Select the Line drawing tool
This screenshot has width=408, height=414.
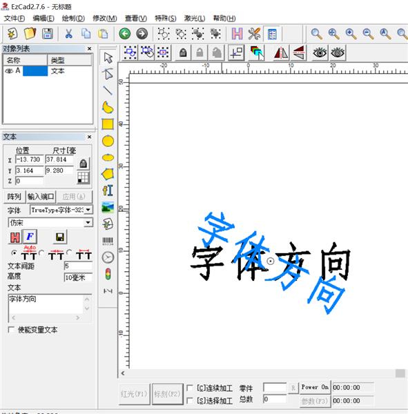tap(108, 90)
